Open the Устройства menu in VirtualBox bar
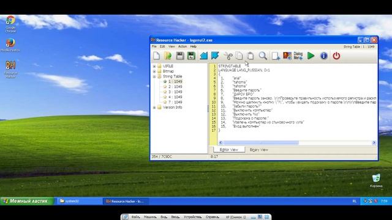This screenshot has height=220, width=392. [x=192, y=217]
